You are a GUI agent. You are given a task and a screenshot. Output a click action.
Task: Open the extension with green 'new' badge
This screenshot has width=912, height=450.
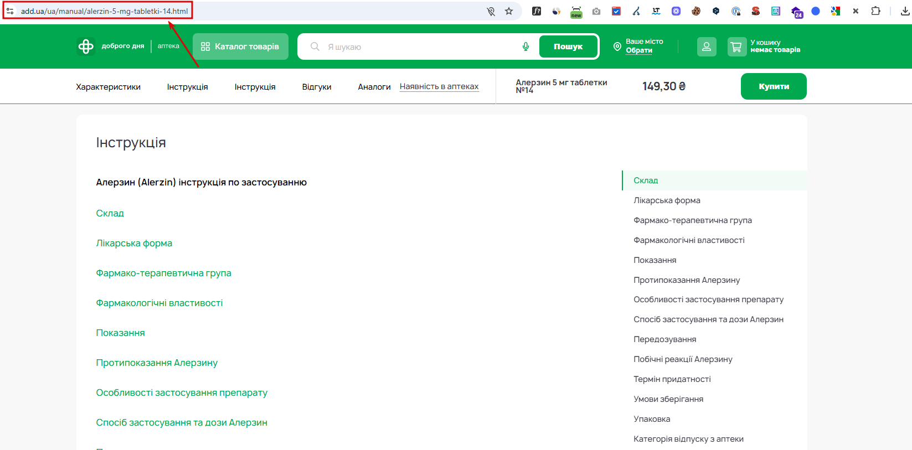pos(576,12)
